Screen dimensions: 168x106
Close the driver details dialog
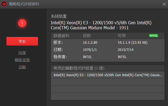click(x=164, y=4)
